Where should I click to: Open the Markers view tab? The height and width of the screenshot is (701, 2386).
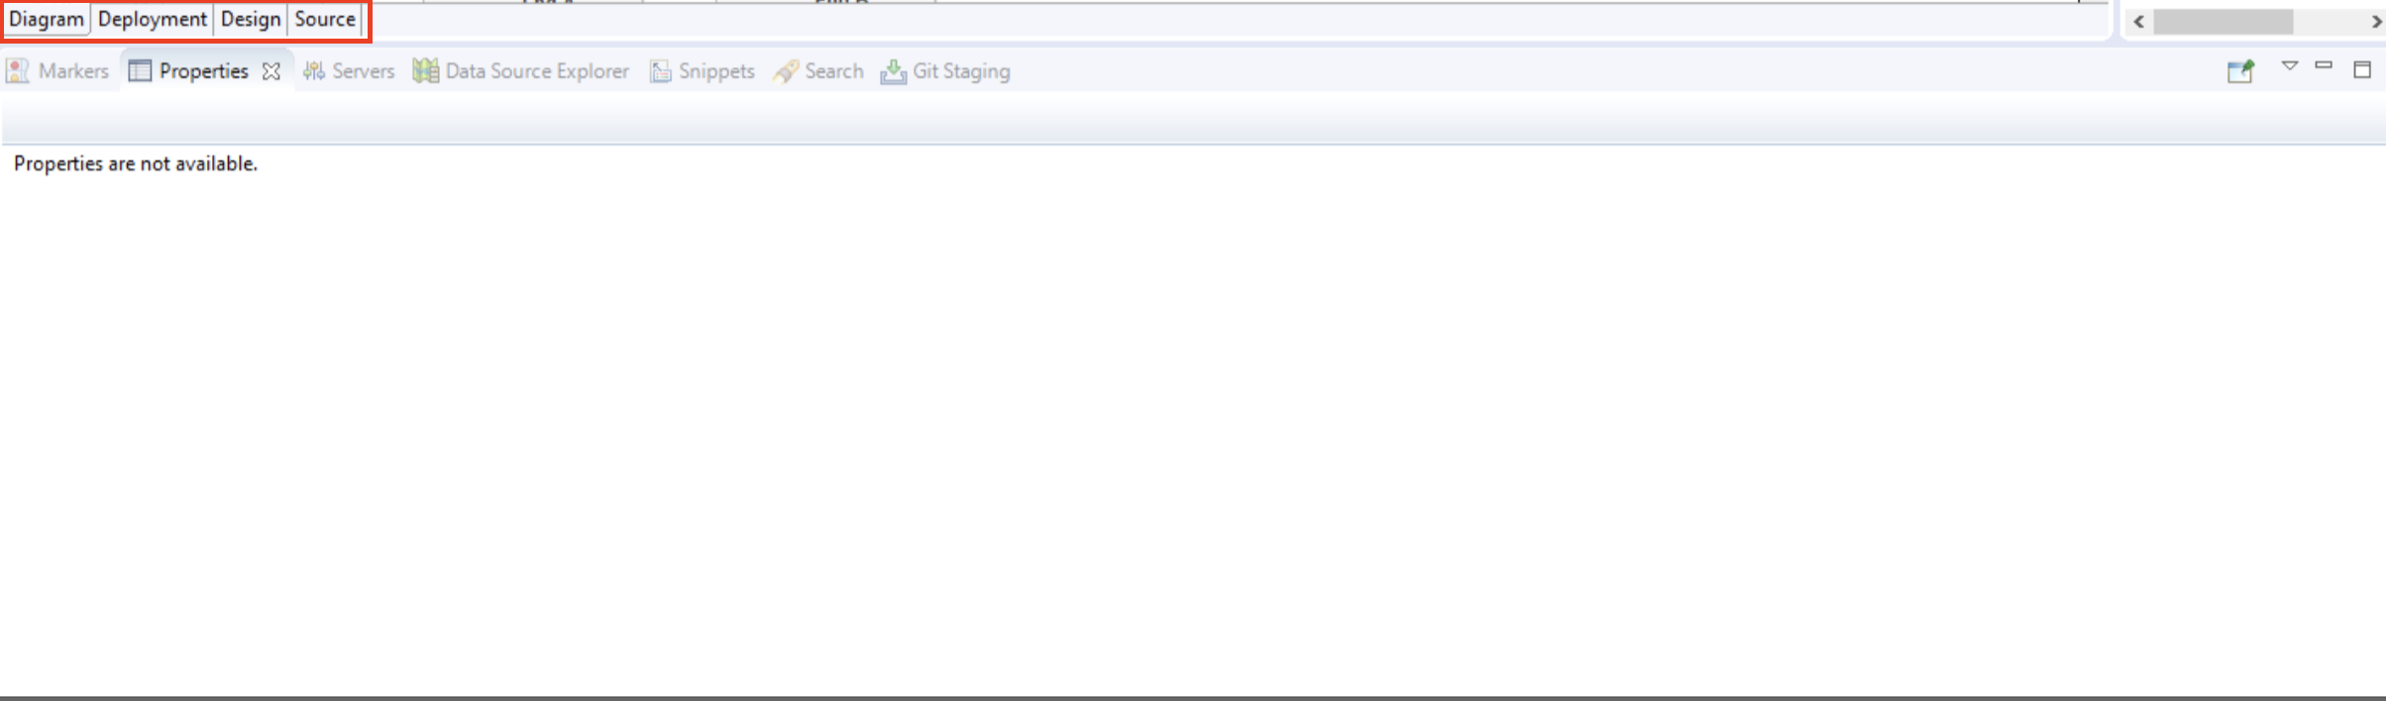(x=57, y=71)
